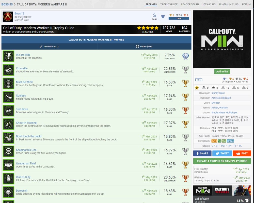Click the 'We are RTB' platinum trophy icon
This screenshot has width=254, height=203.
coord(8,56)
